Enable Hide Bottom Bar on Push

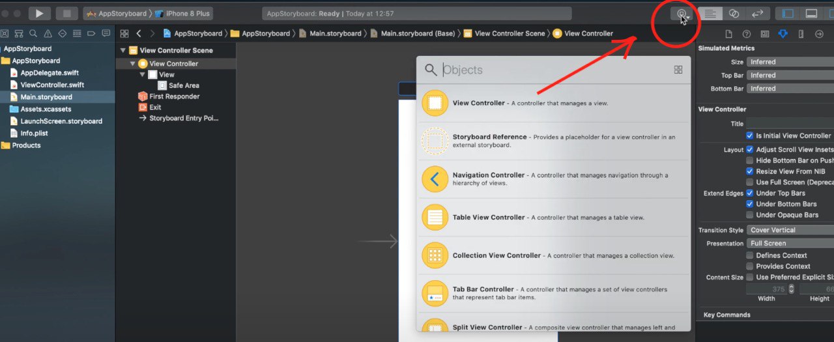[x=750, y=160]
